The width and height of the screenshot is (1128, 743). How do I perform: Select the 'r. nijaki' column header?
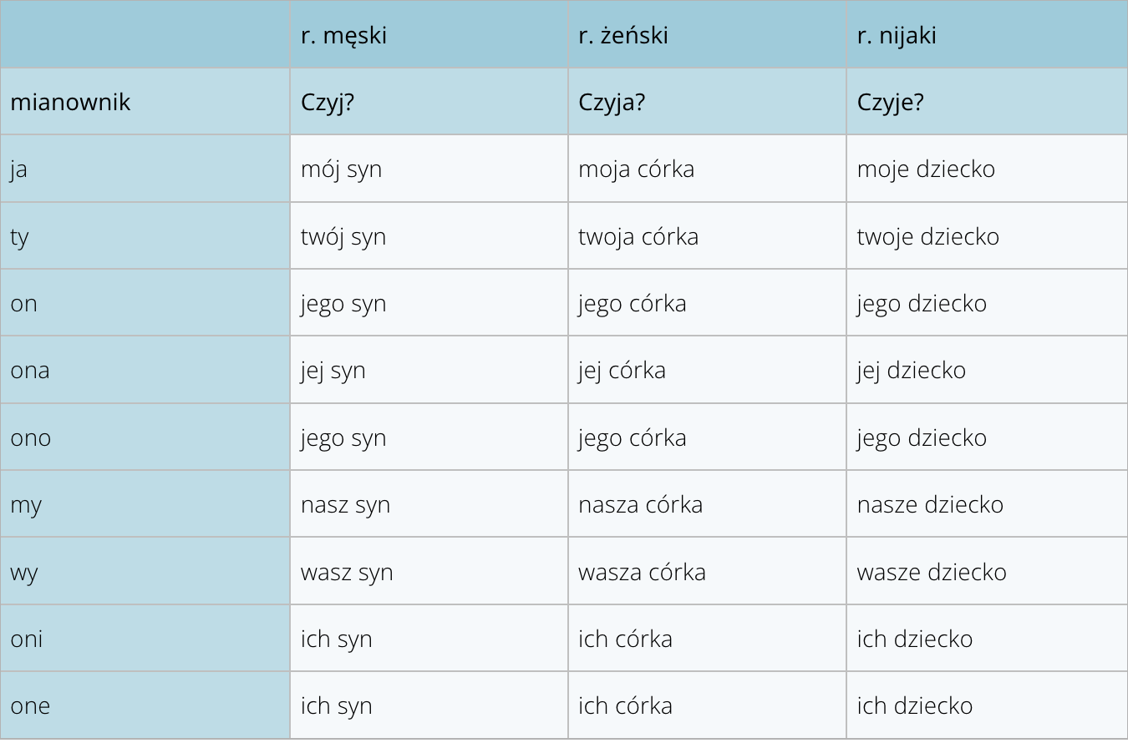987,34
